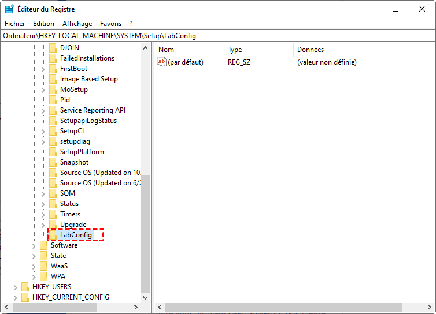This screenshot has width=436, height=314.
Task: Click the Image Based Setup folder icon
Action: (x=53, y=79)
